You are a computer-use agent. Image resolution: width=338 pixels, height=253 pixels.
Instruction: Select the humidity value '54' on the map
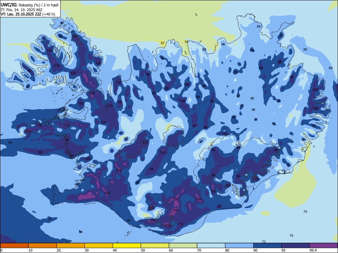tap(187, 42)
